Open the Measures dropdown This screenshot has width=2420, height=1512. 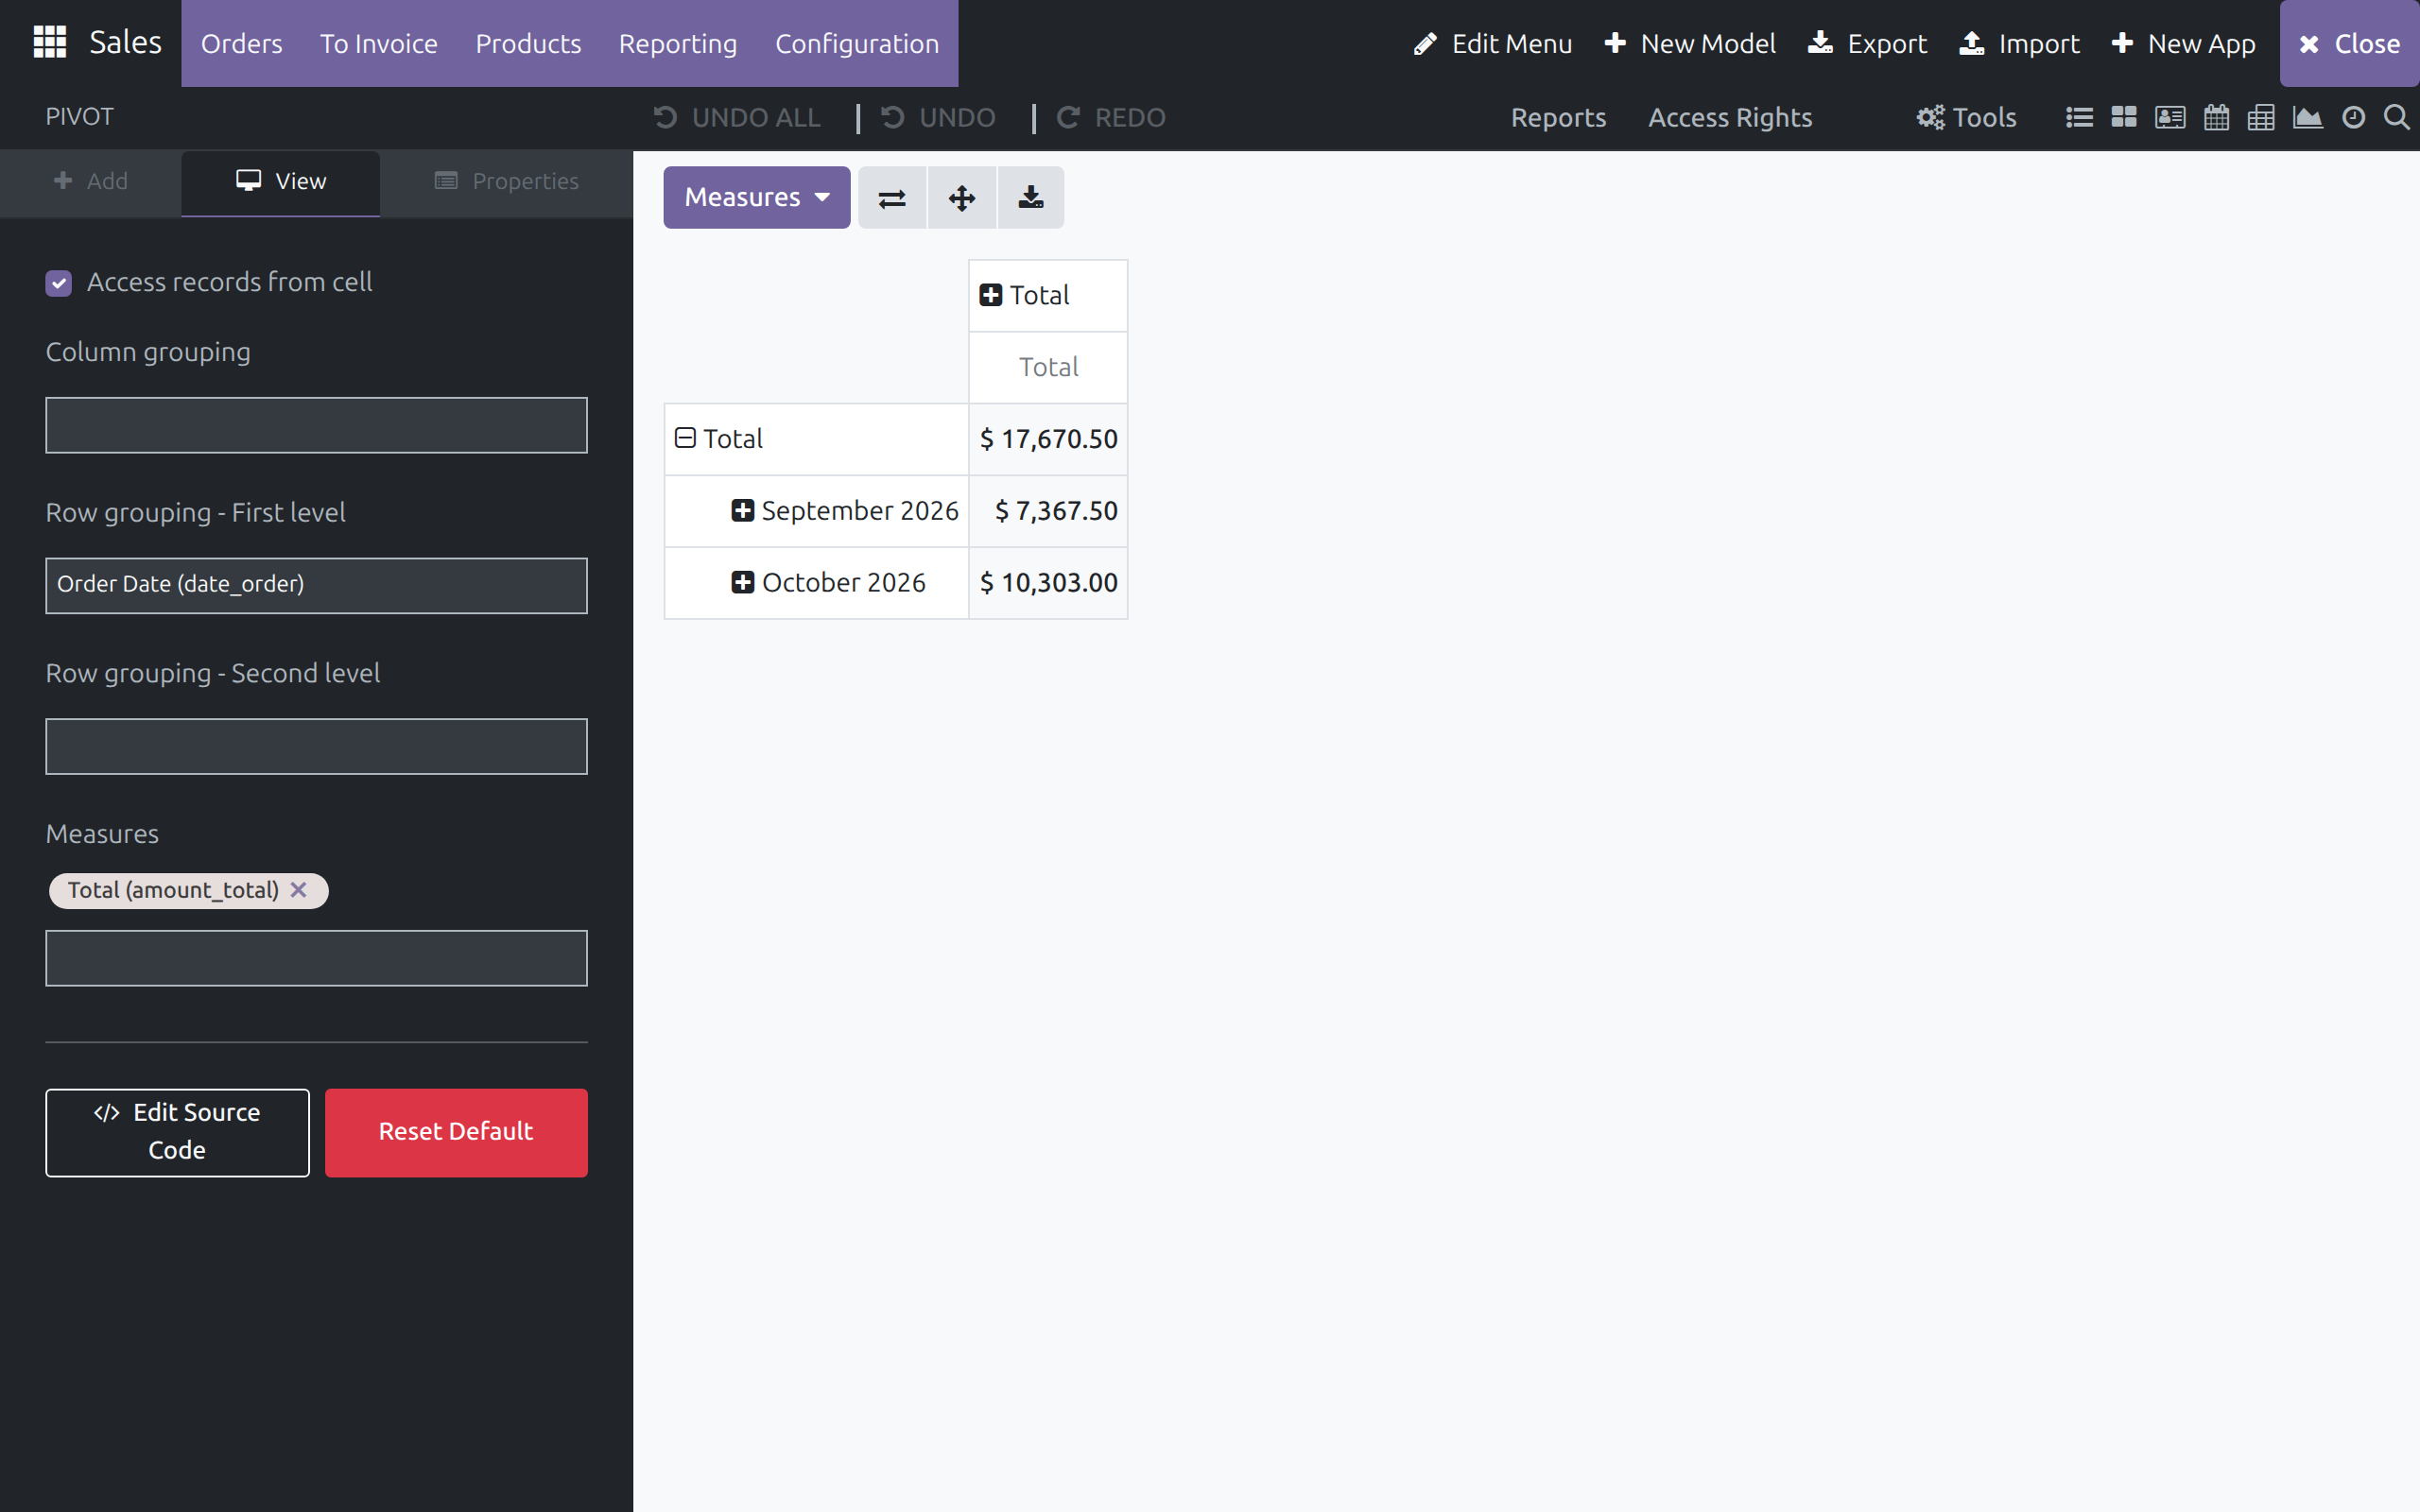[x=757, y=198]
